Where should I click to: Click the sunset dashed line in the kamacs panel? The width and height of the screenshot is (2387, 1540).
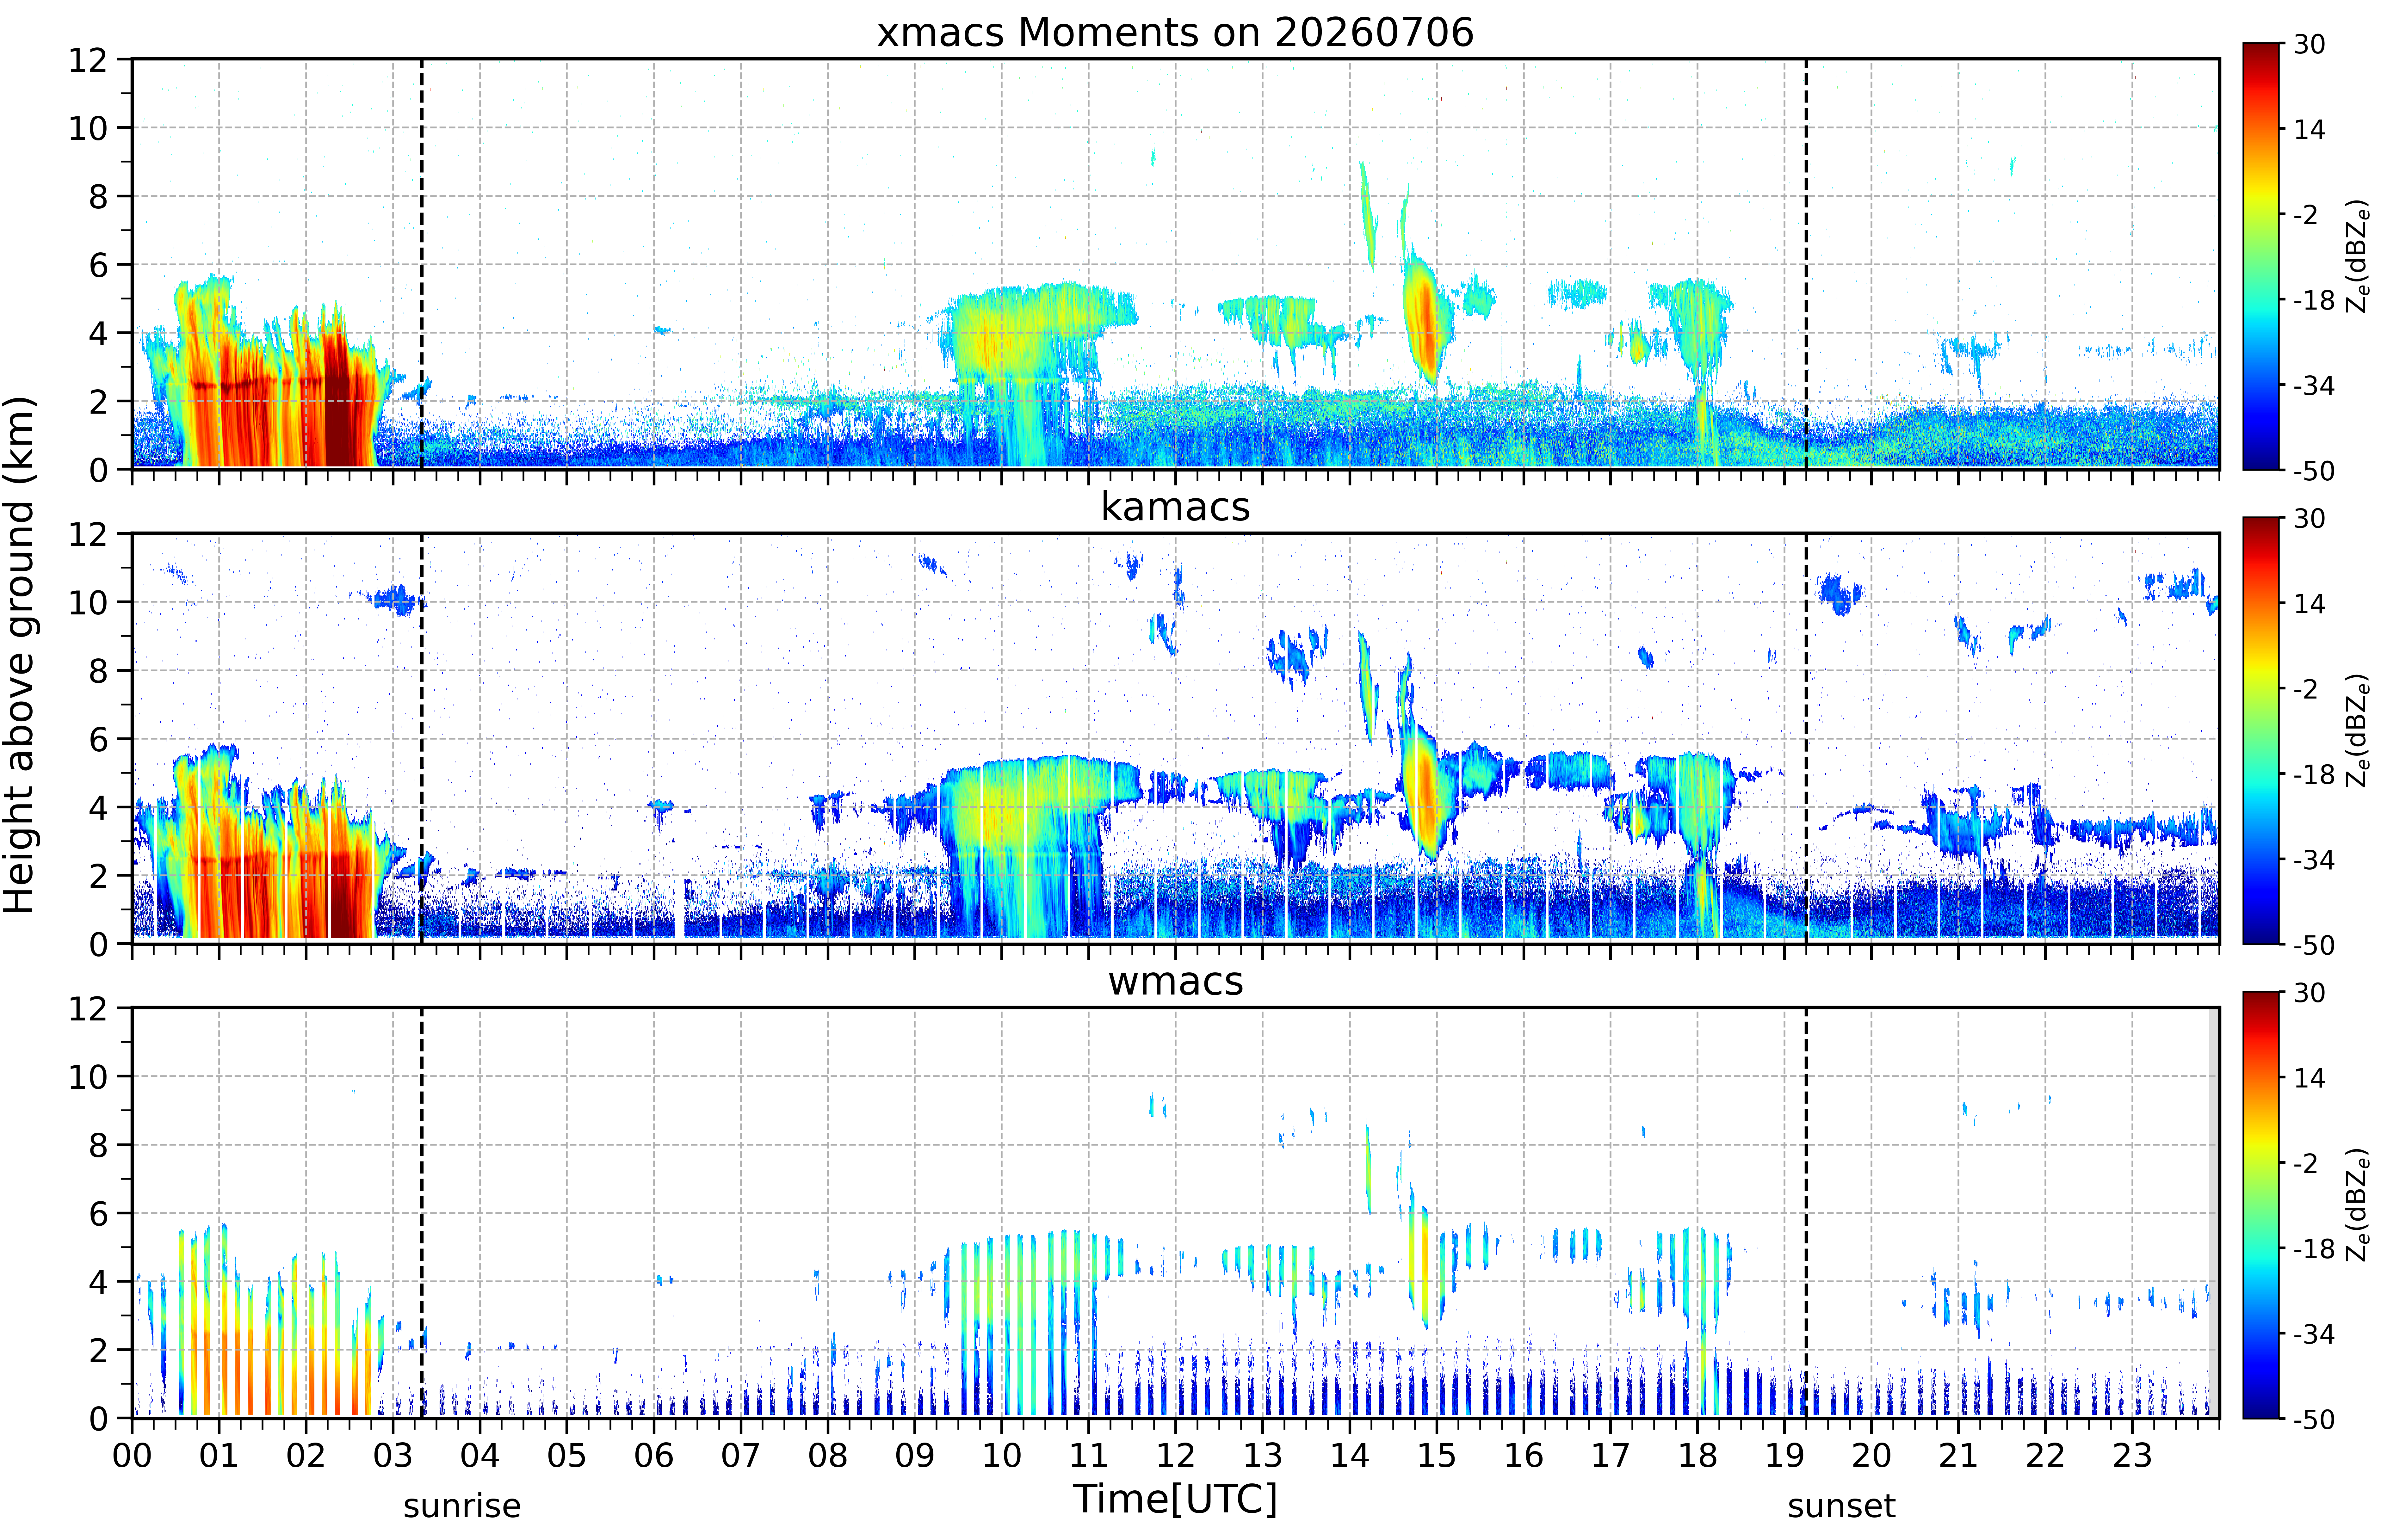click(x=1806, y=738)
